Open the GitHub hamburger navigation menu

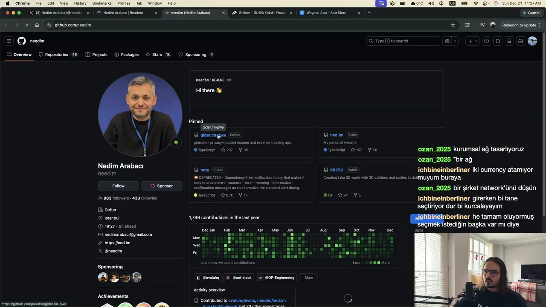coord(9,41)
